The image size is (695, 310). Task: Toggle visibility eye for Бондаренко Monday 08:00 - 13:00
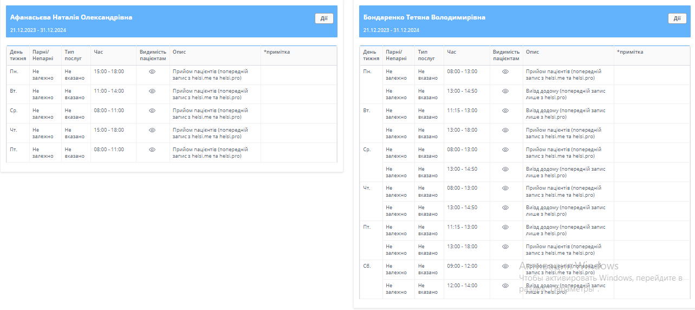pos(505,72)
